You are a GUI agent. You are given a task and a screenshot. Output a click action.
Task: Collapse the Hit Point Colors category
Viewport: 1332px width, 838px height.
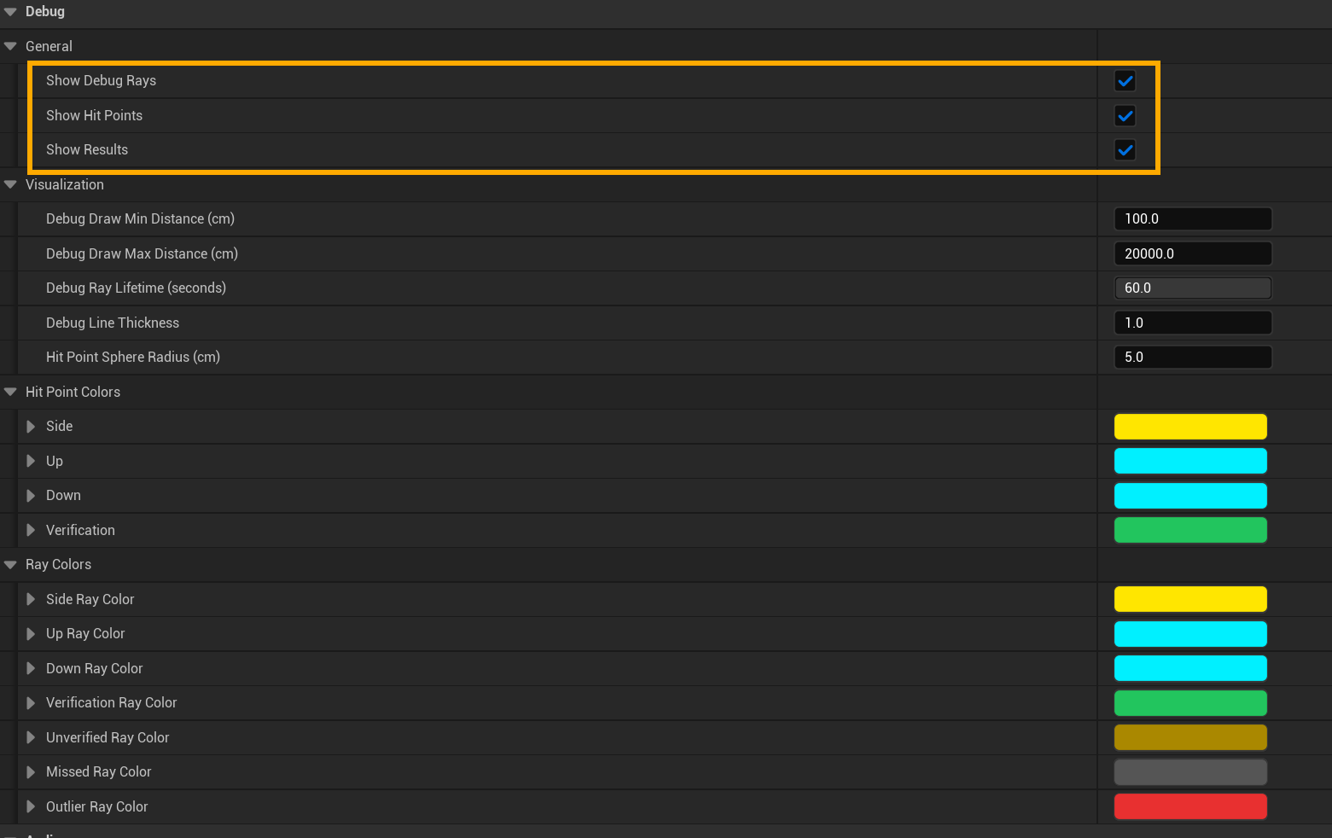pos(10,392)
